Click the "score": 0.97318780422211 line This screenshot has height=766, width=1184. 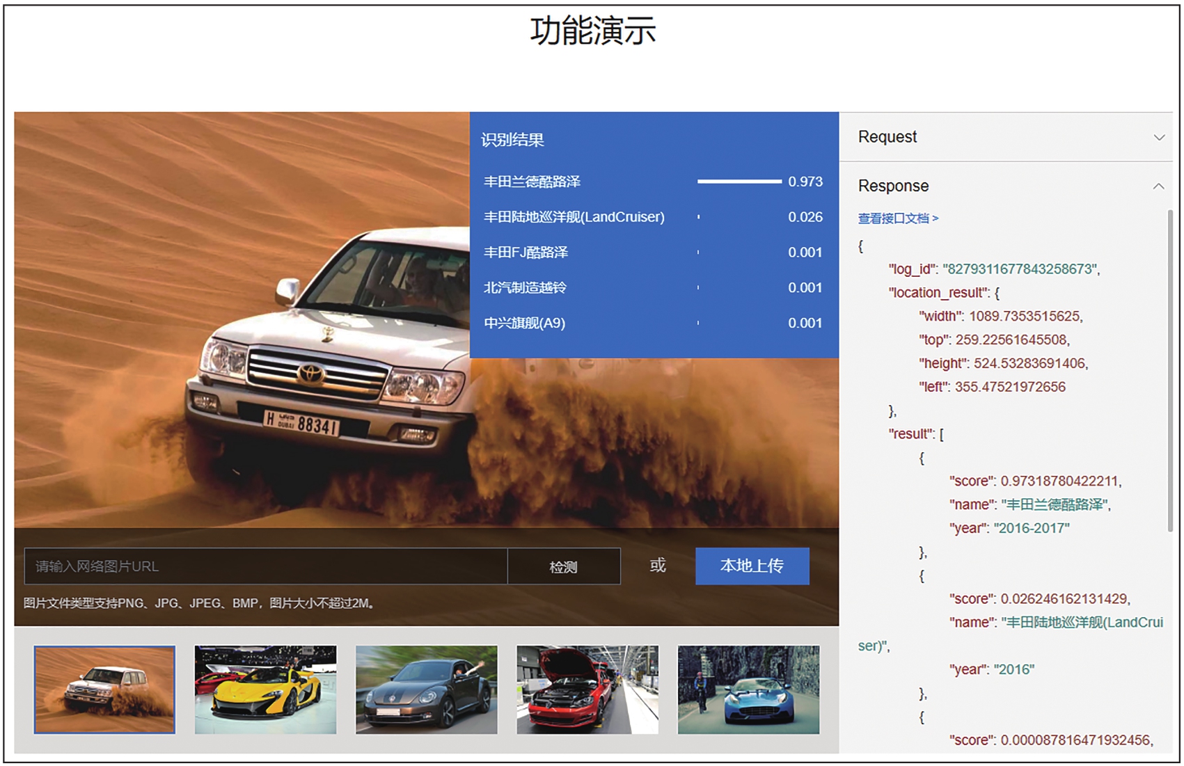(1036, 481)
